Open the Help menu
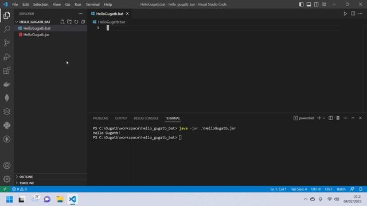Screen dimensions: 367x206 [108, 5]
